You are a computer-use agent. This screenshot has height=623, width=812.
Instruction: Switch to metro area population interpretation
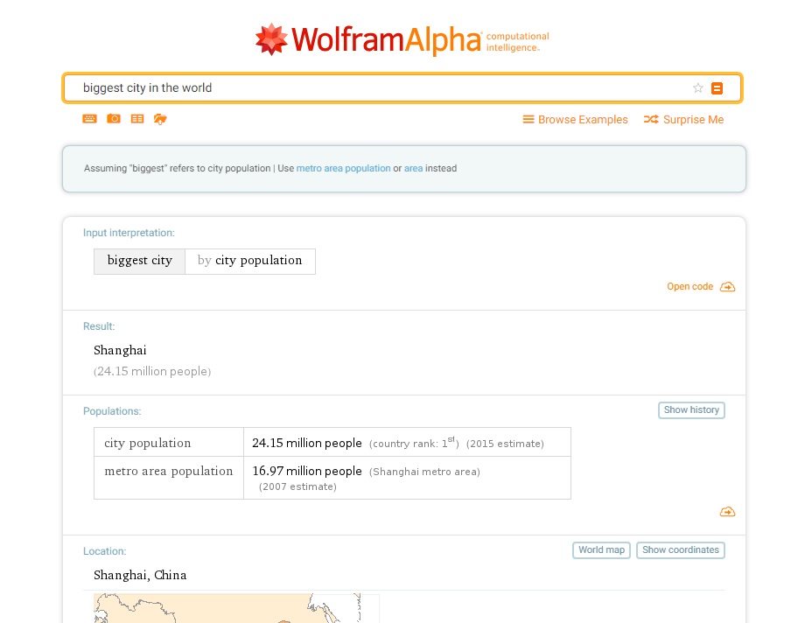(x=343, y=168)
